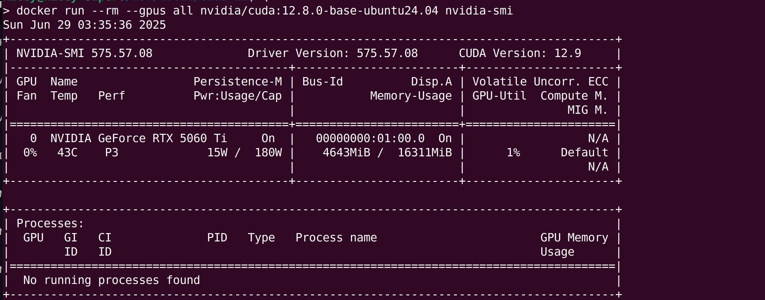765x300 pixels.
Task: Click the 'MIG M.' header
Action: tap(588, 110)
